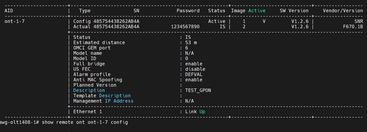This screenshot has height=132, width=367.
Task: Click the 53 m estimated distance value
Action: point(191,42)
